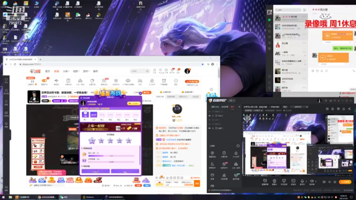The image size is (356, 200).
Task: Toggle the lock on the second scene source
Action: click(x=213, y=116)
